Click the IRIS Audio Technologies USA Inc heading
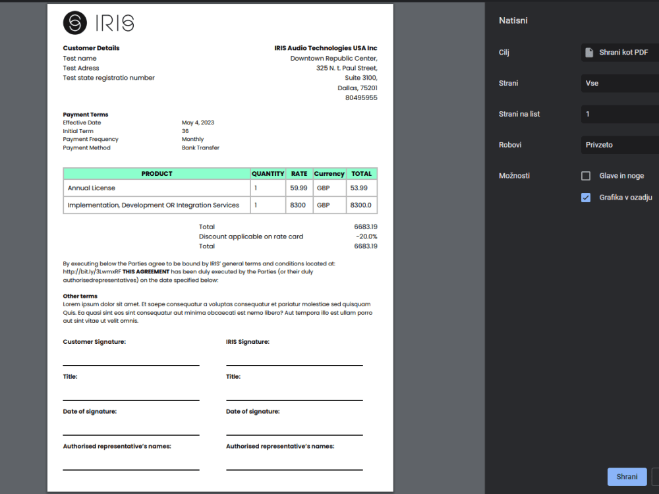Image resolution: width=659 pixels, height=494 pixels. point(326,48)
